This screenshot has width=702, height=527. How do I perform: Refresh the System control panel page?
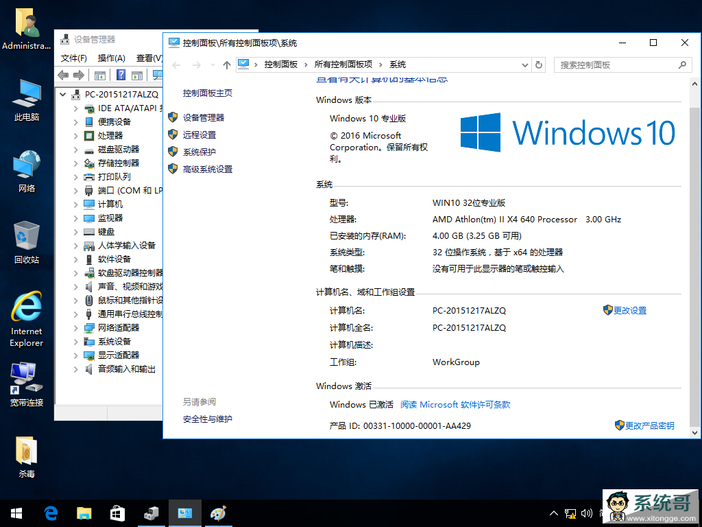click(539, 65)
